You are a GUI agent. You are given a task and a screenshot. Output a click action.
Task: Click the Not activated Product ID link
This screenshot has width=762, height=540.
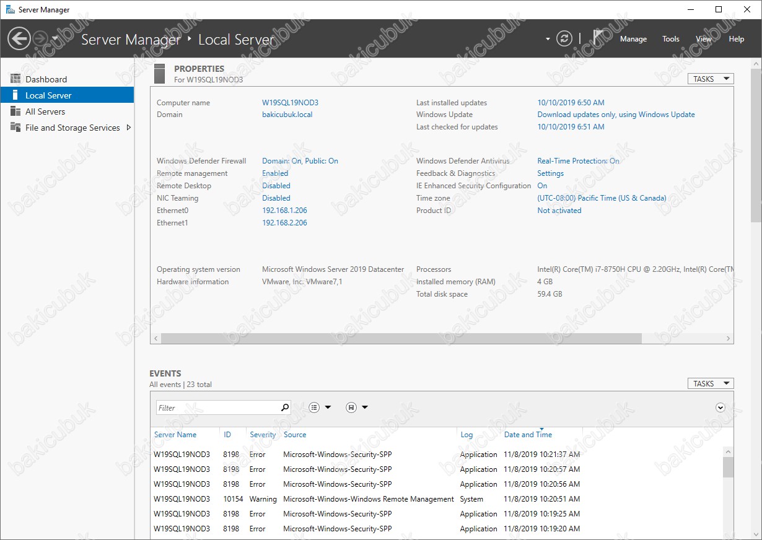coord(559,211)
